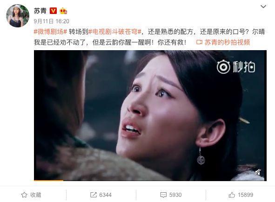Click the 秒拍 watermark logo
The height and width of the screenshot is (202, 275).
[x=236, y=67]
